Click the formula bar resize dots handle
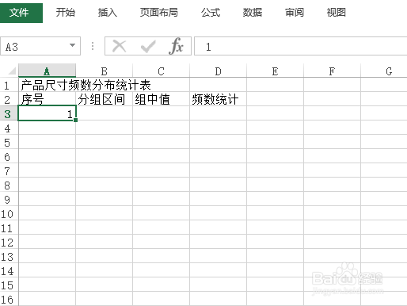Screen dimensions: 407x306 pyautogui.click(x=93, y=46)
